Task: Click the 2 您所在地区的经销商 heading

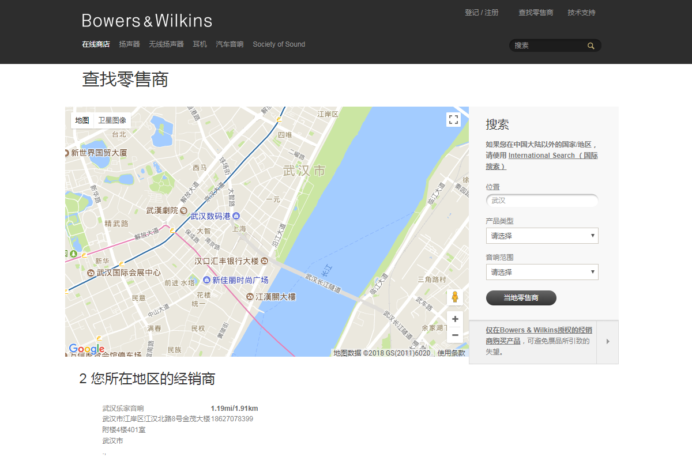Action: (147, 379)
